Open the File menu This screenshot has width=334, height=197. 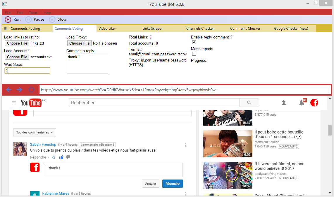click(8, 13)
